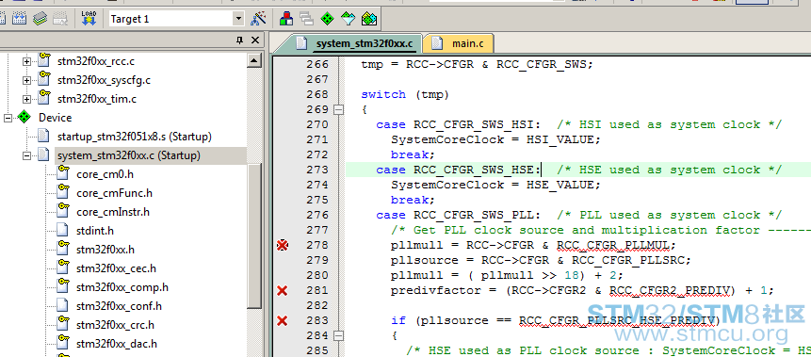Collapse code fold at line 284
This screenshot has height=357, width=811.
[x=338, y=335]
